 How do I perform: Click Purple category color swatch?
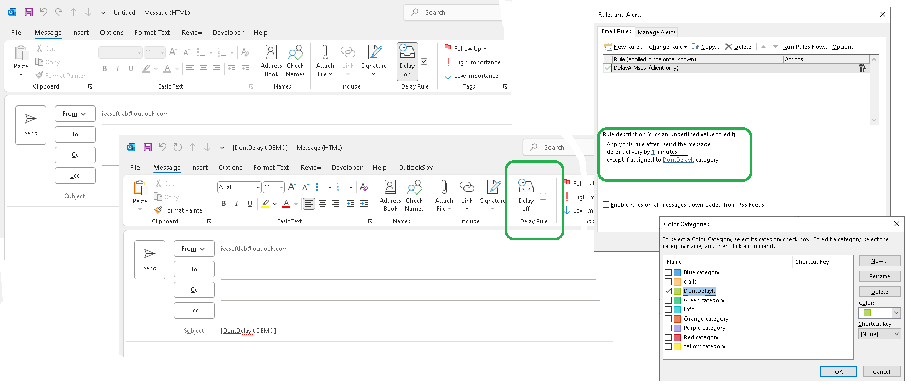(677, 328)
